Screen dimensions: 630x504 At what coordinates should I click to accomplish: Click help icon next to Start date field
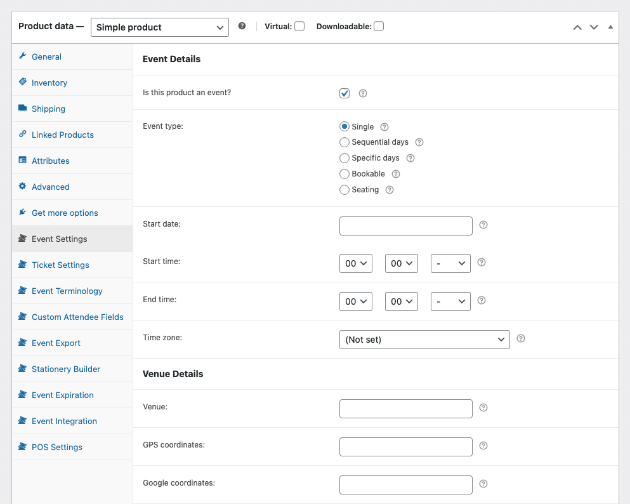pos(483,225)
